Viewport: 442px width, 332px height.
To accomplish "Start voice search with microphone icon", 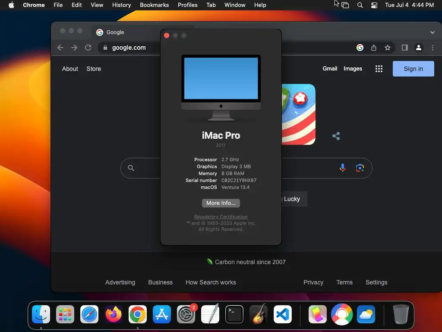I will (x=342, y=168).
